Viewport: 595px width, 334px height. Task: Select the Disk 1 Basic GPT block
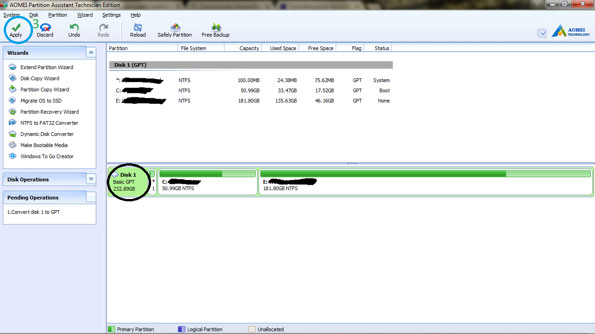(x=128, y=182)
